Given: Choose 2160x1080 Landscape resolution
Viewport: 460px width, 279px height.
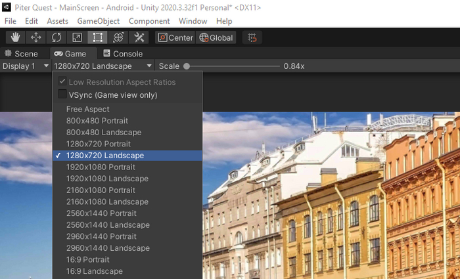Looking at the screenshot, I should click(x=127, y=202).
